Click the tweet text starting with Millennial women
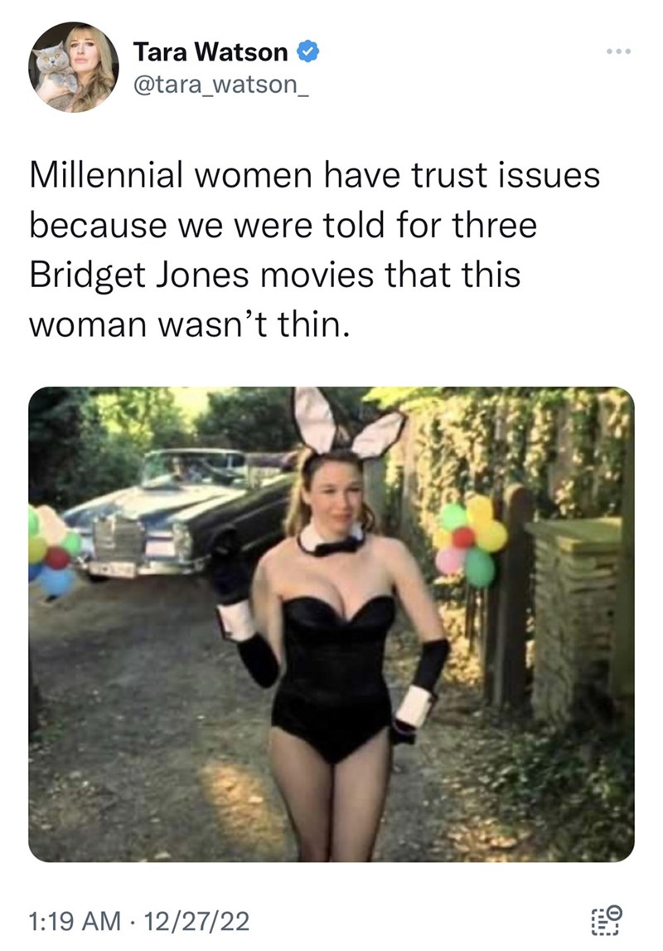Image resolution: width=663 pixels, height=951 pixels. tap(314, 249)
